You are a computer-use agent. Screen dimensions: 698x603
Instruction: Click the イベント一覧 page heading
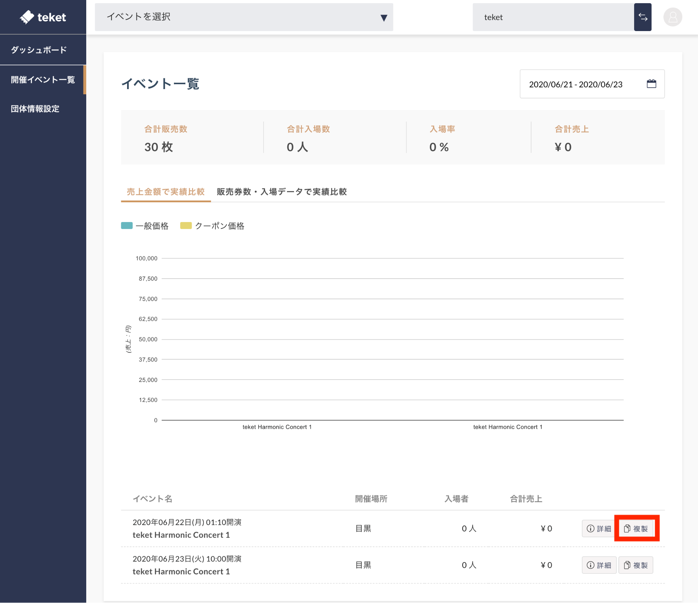coord(160,84)
